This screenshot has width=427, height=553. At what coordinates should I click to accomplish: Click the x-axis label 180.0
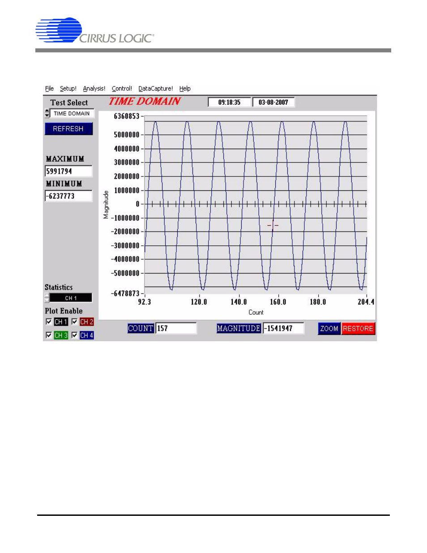[x=318, y=302]
